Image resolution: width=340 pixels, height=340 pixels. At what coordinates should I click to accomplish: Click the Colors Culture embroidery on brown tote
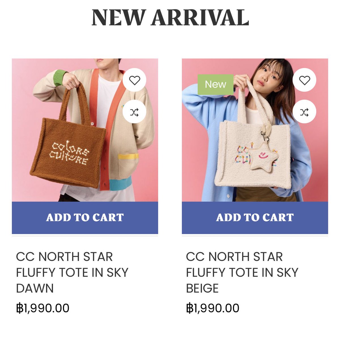pos(69,153)
